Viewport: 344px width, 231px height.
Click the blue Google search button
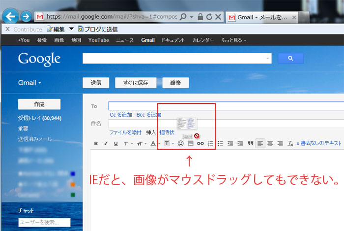(x=291, y=58)
